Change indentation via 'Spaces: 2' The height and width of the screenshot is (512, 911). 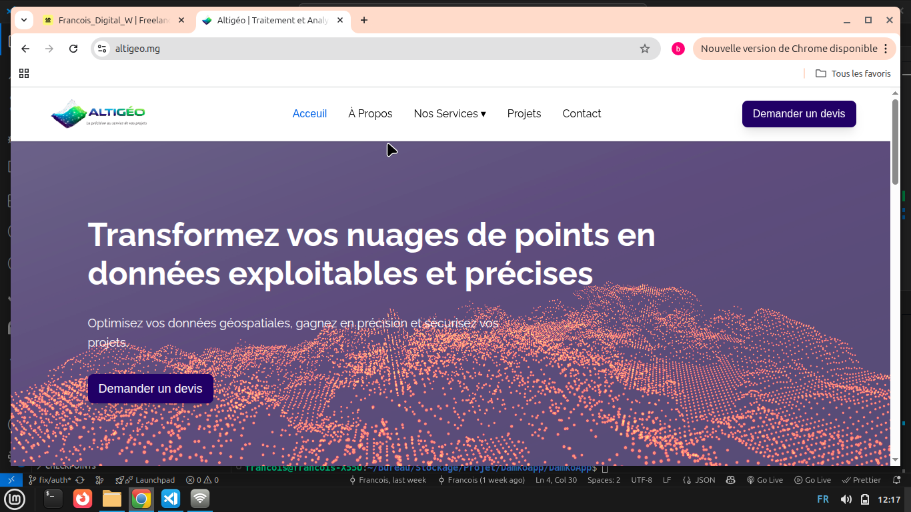click(604, 480)
